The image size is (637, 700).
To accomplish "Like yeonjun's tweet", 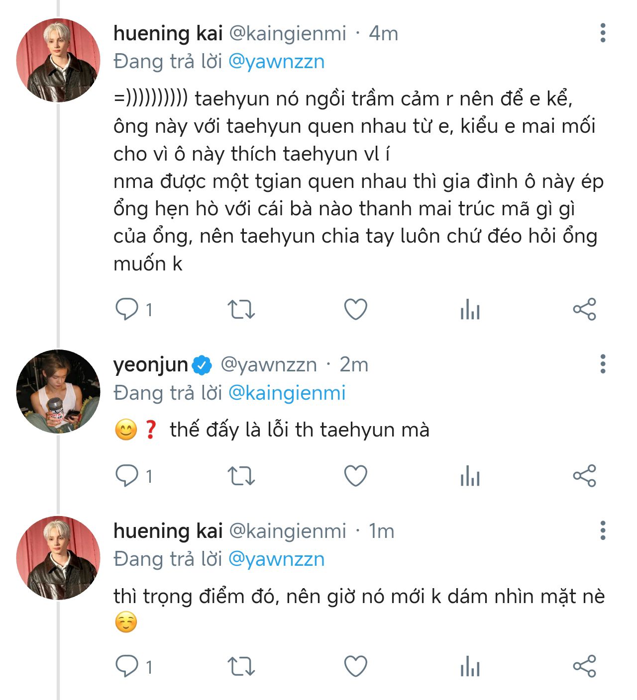I will [356, 476].
